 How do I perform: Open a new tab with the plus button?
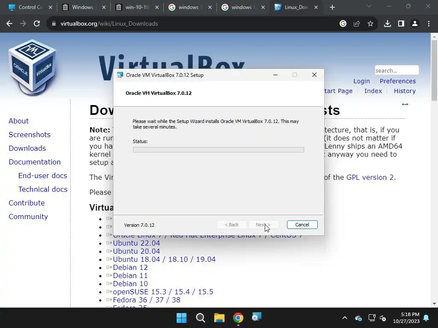332,7
